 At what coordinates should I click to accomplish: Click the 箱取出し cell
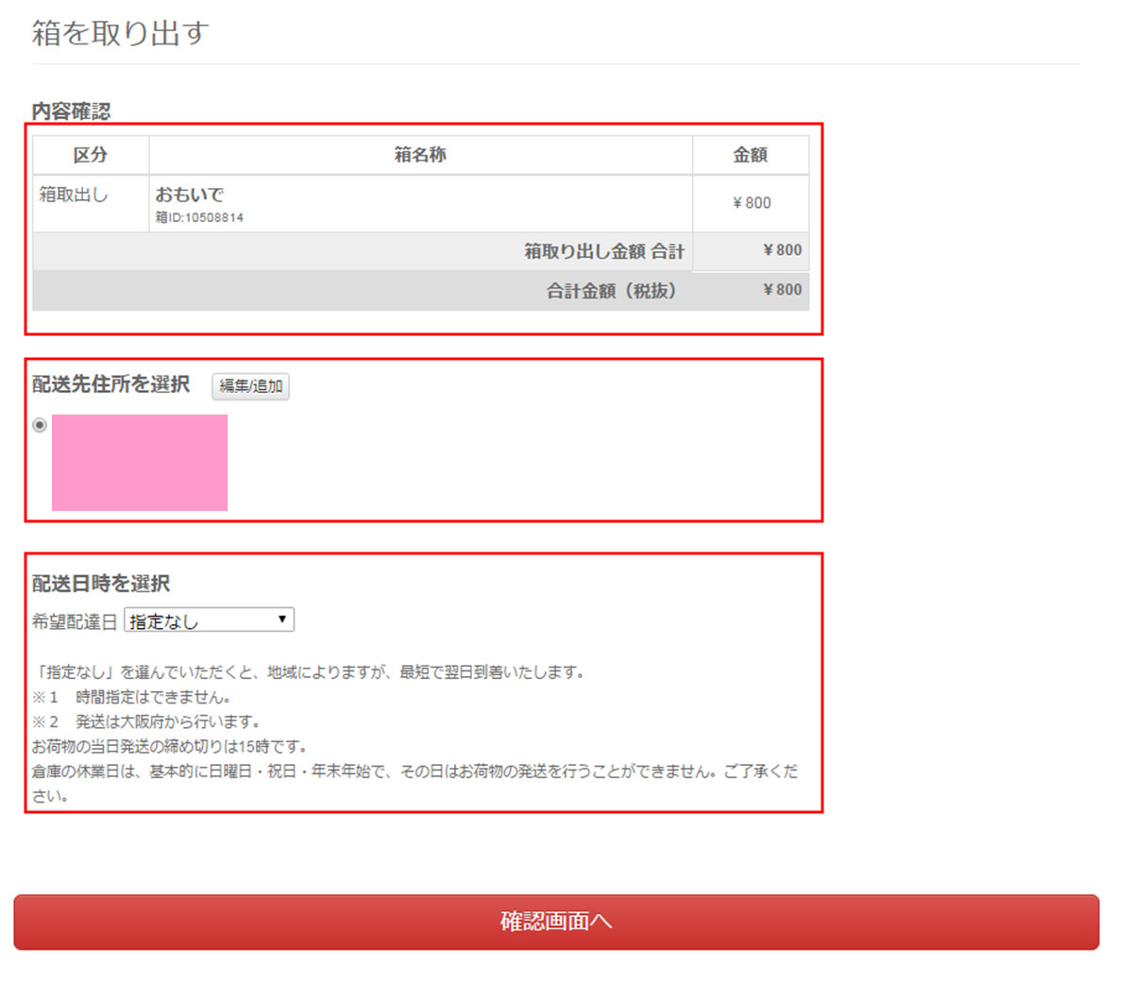point(74,195)
